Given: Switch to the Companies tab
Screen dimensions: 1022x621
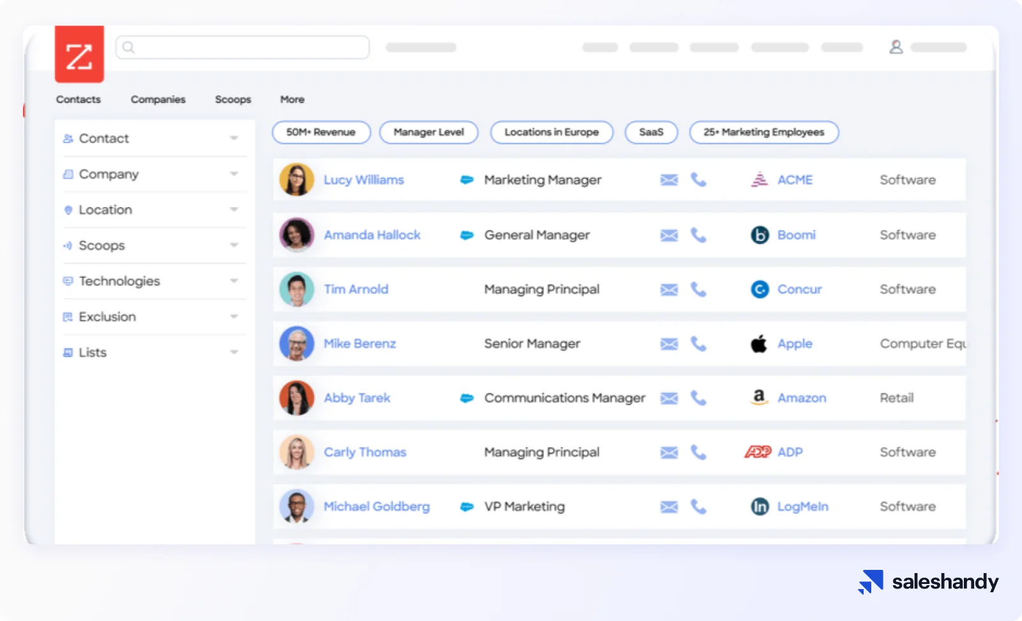Looking at the screenshot, I should (x=158, y=99).
